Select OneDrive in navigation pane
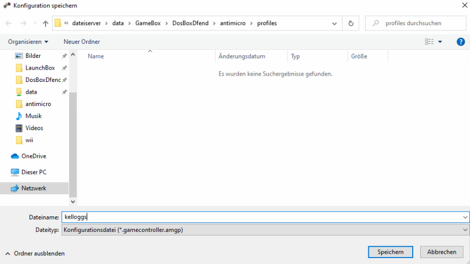The height and width of the screenshot is (264, 470). (33, 156)
